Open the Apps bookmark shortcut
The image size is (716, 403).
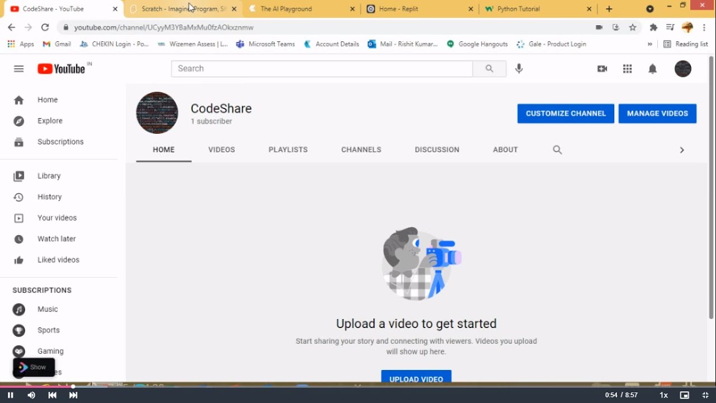[21, 44]
